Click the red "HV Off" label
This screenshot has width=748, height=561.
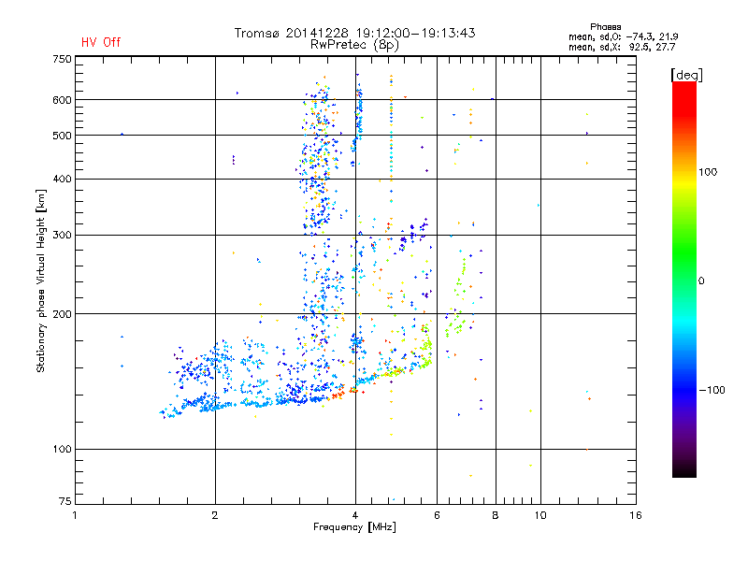[x=101, y=42]
